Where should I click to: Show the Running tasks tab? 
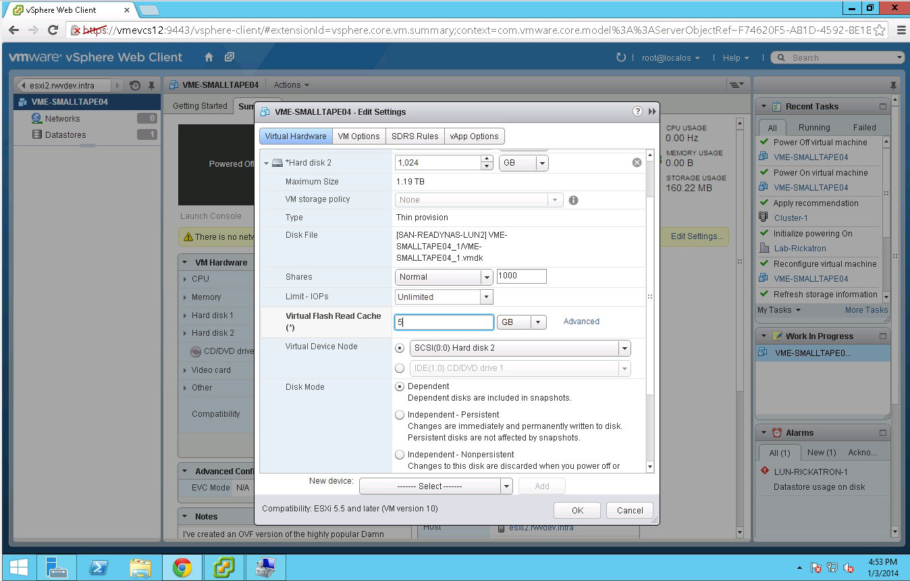click(x=814, y=127)
